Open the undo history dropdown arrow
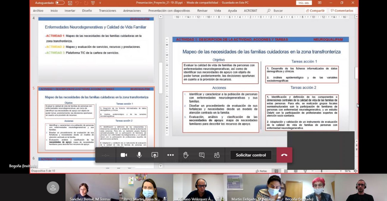 pos(81,3)
